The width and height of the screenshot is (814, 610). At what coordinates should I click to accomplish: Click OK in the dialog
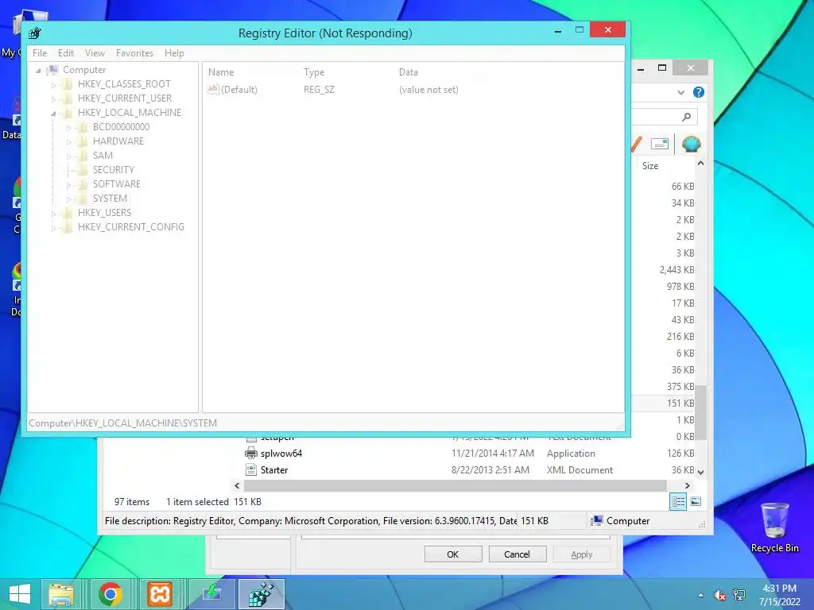(452, 554)
